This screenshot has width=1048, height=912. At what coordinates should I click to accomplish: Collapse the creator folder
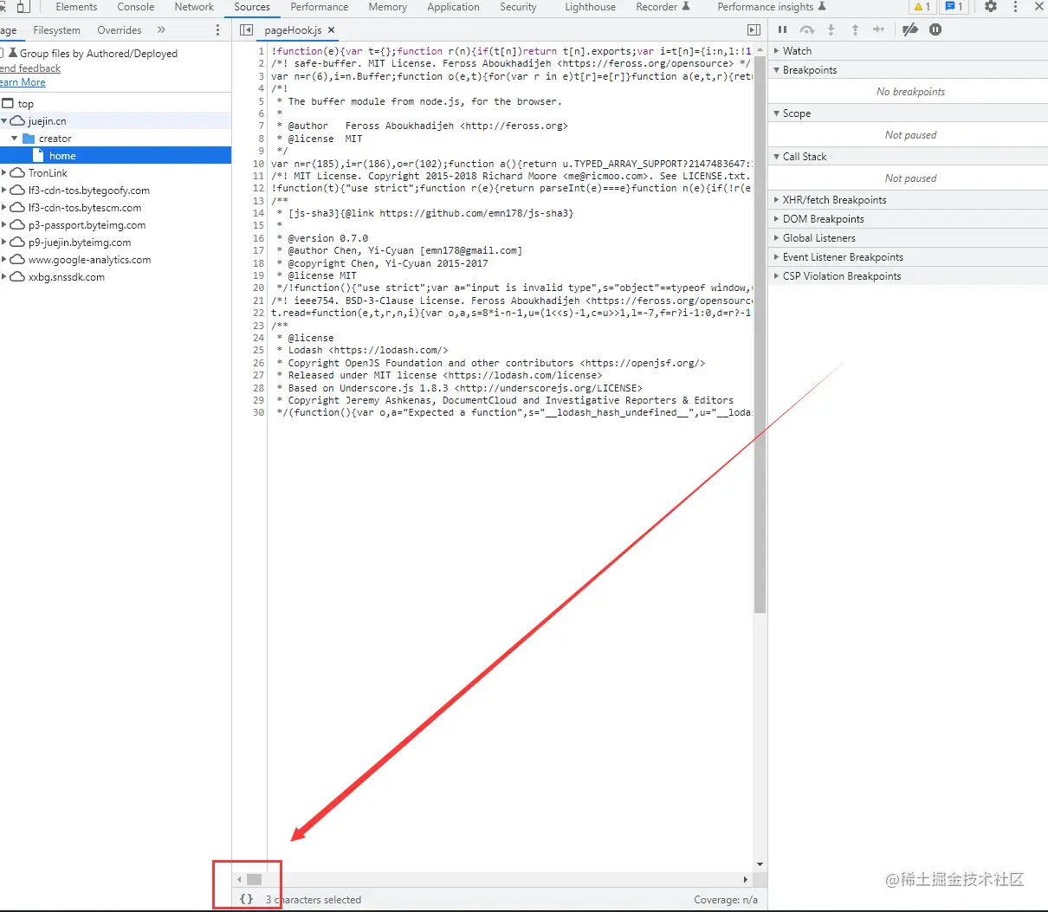click(15, 139)
